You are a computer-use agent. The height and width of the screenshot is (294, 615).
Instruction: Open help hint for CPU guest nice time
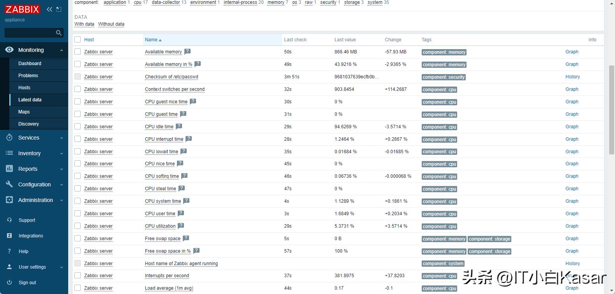tap(193, 101)
